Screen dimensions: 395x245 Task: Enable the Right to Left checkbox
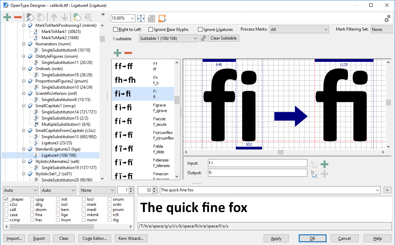point(116,29)
